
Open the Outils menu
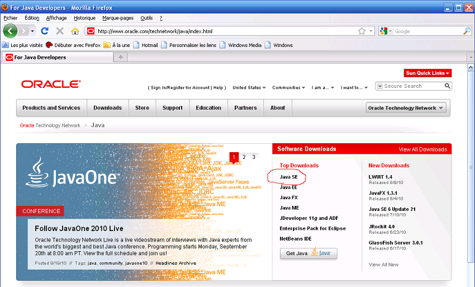click(146, 18)
